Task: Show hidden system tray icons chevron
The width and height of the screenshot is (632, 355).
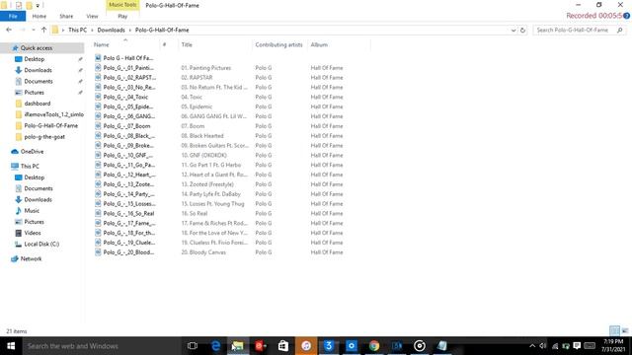Action: 532,346
